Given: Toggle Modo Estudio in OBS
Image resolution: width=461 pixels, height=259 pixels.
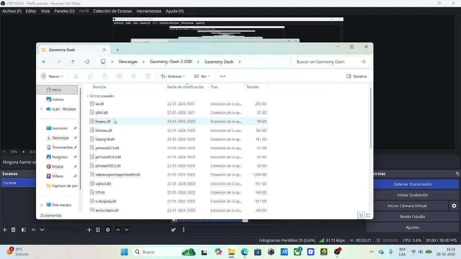Looking at the screenshot, I should (x=412, y=217).
